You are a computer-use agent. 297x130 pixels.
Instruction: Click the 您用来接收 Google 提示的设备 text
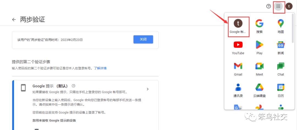coord(54,120)
